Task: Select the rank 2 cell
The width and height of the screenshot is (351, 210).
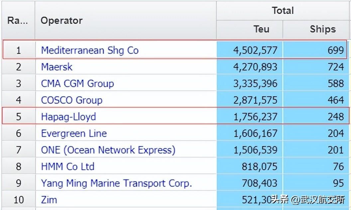Action: click(x=19, y=67)
